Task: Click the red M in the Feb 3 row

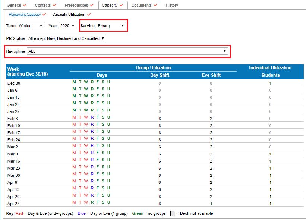Action: pyautogui.click(x=74, y=117)
